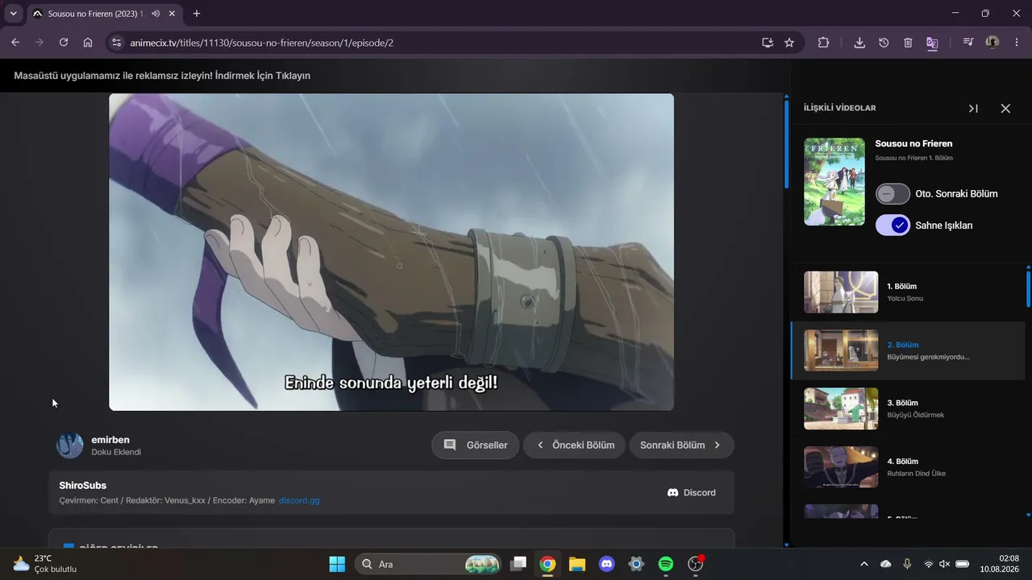Click the main page scrollbar
This screenshot has height=580, width=1032.
tap(787, 143)
